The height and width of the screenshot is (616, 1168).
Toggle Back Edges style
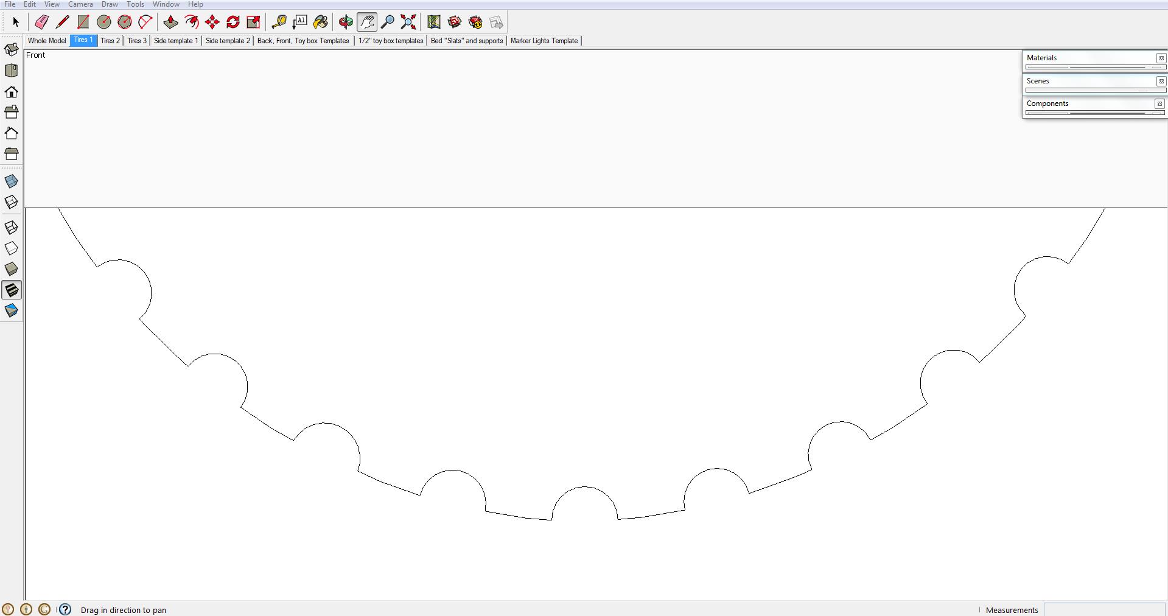coord(12,202)
